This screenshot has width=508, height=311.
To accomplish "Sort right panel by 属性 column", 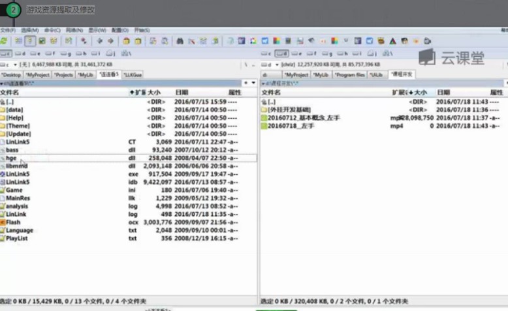I will (496, 93).
